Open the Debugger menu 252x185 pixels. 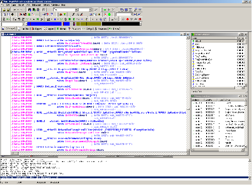click(x=36, y=5)
